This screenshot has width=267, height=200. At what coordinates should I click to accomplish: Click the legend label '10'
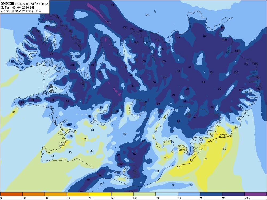24,198
